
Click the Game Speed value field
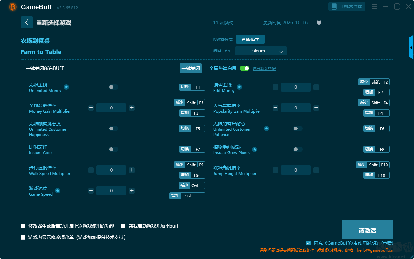[111, 191]
